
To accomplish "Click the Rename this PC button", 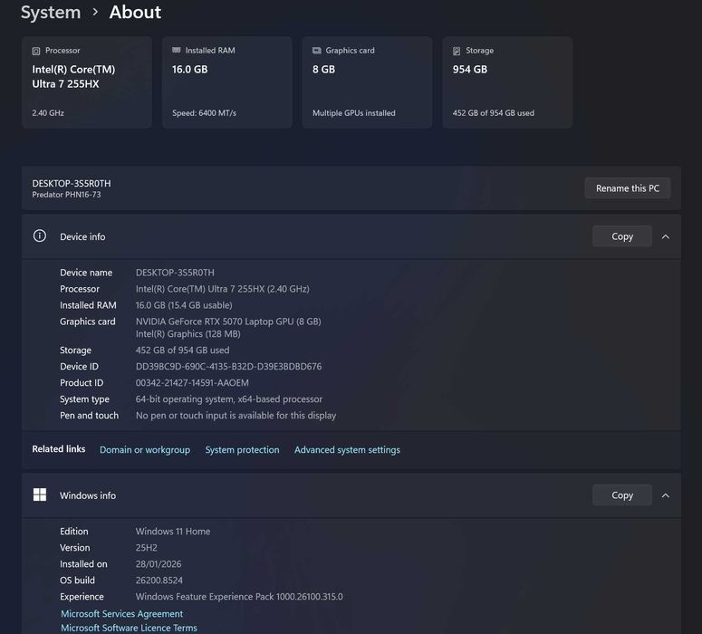I will (x=627, y=188).
